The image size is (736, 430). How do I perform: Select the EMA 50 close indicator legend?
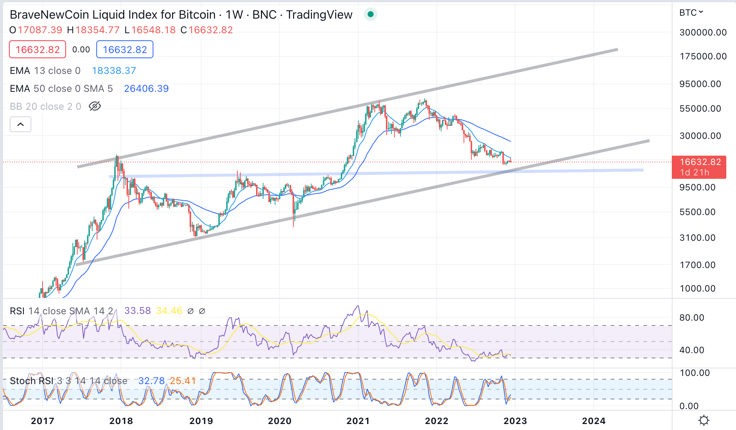point(61,88)
